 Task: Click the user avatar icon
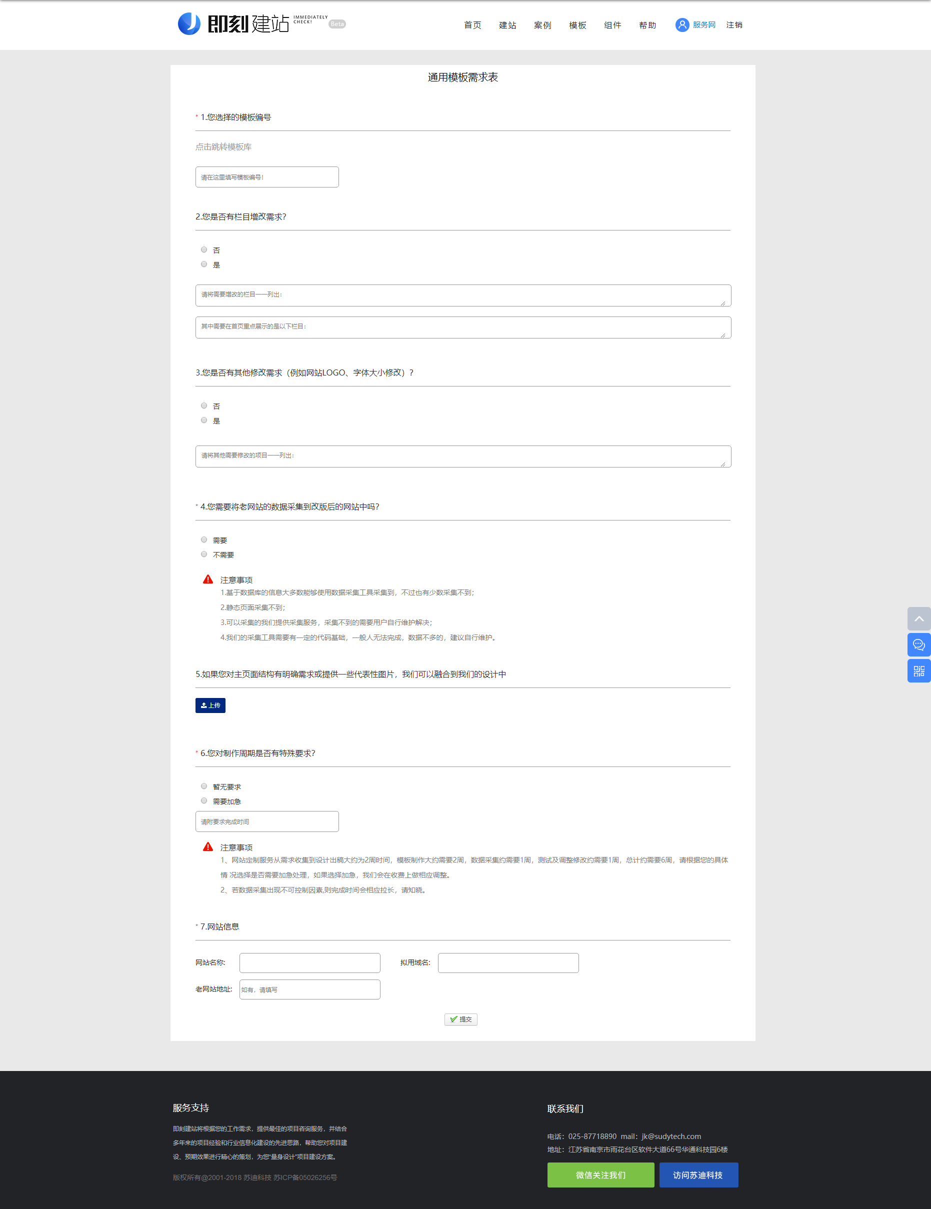(682, 25)
